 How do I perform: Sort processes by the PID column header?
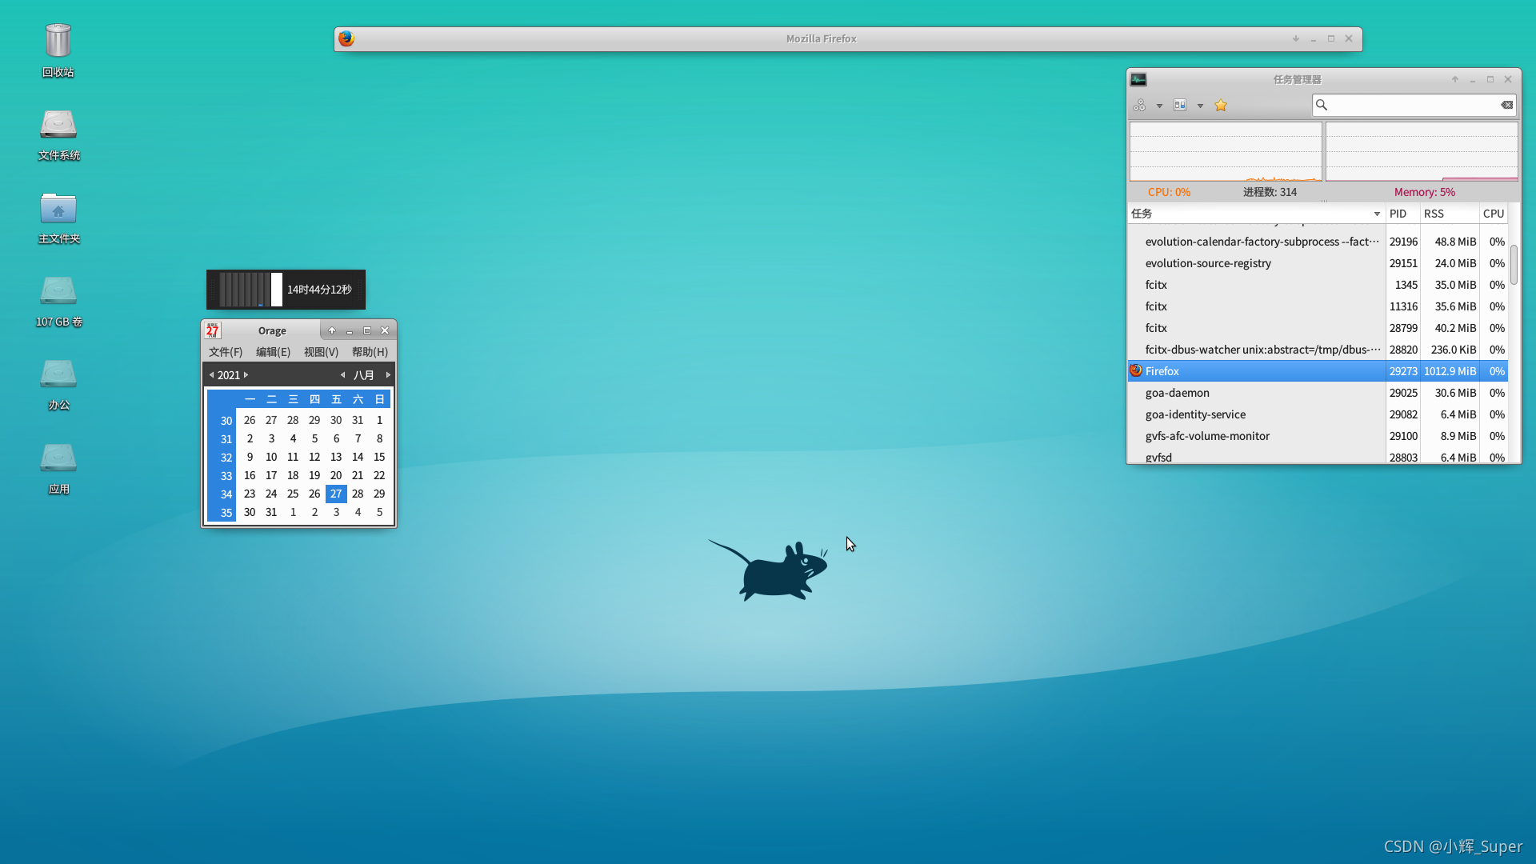point(1402,214)
